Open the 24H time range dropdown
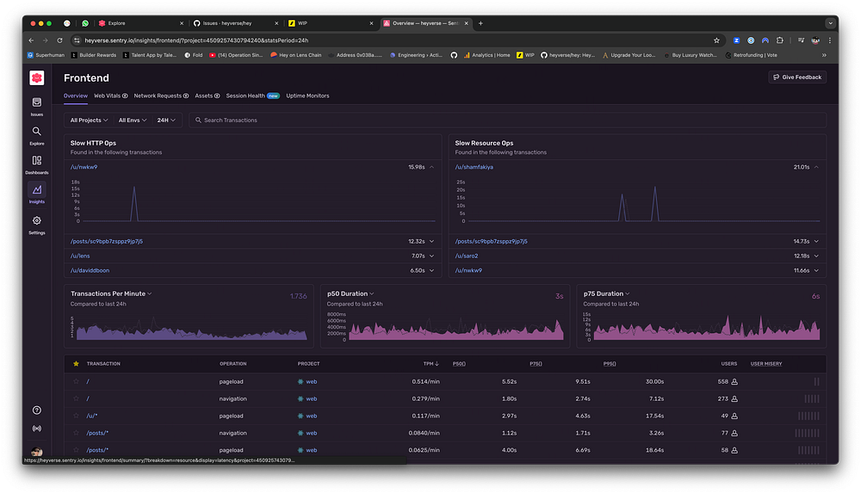The image size is (861, 494). (166, 120)
